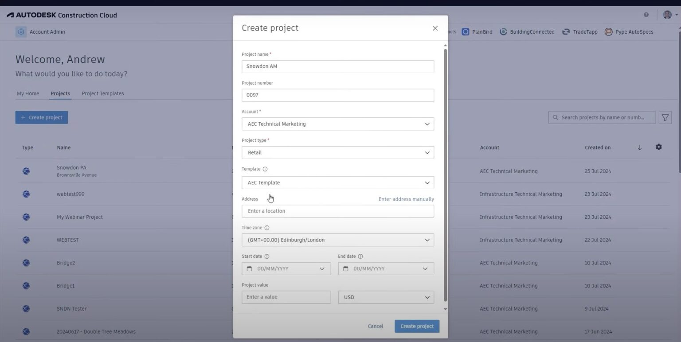The image size is (681, 342).
Task: Open the TradeTapp app
Action: [579, 31]
